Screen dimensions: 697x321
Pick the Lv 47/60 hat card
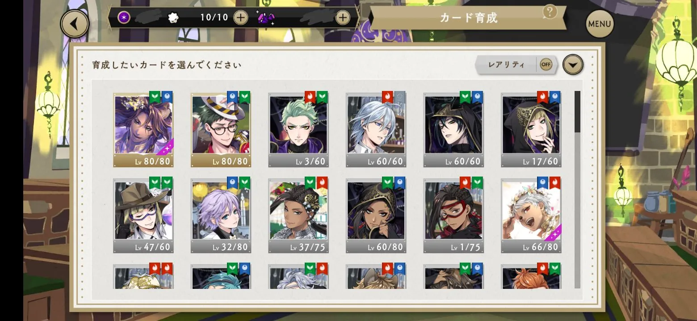point(143,215)
